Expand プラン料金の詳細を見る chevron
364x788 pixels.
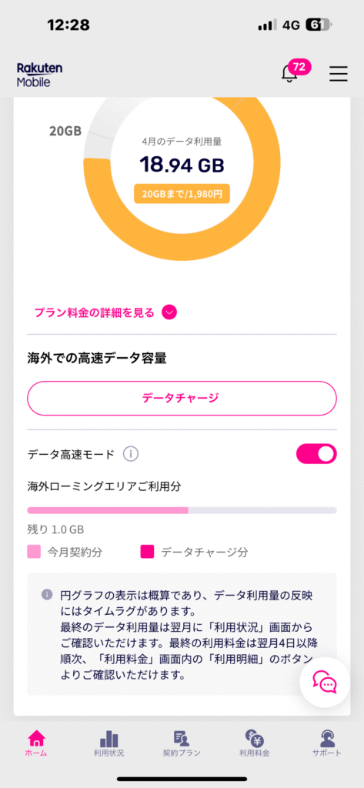(169, 312)
